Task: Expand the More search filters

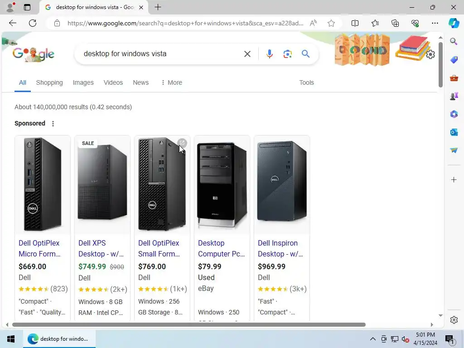Action: point(171,82)
